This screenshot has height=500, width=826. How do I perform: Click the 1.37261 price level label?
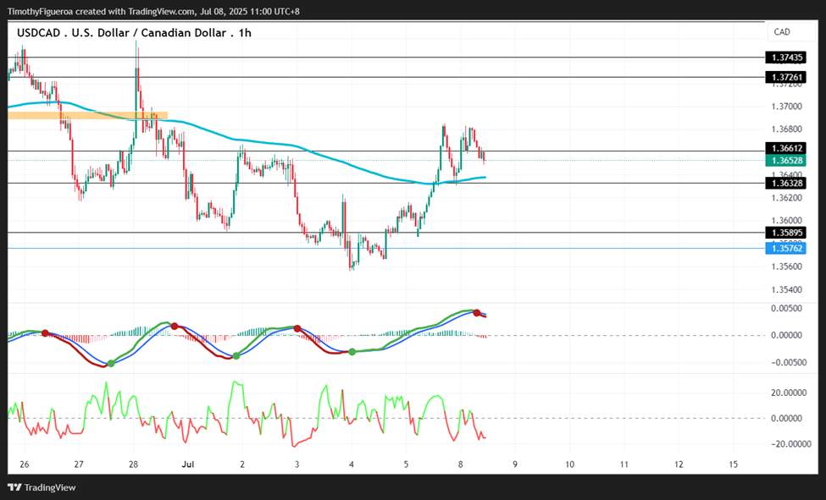pyautogui.click(x=787, y=77)
